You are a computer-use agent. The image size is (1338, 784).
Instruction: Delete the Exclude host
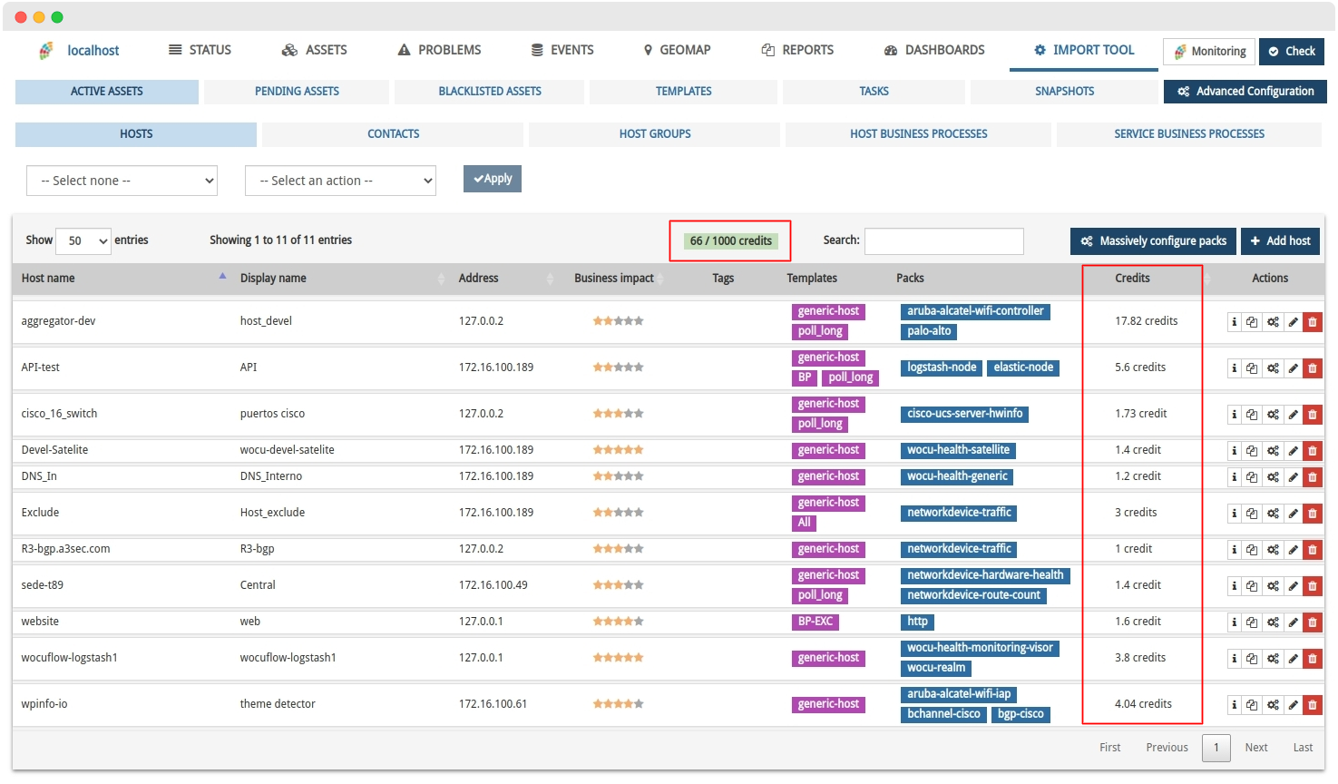point(1313,514)
